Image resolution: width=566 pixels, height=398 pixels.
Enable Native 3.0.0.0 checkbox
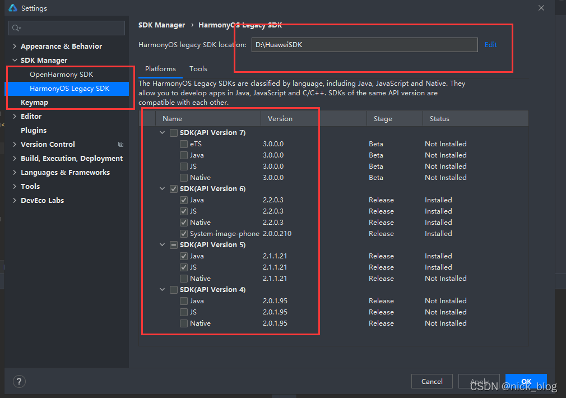point(184,178)
